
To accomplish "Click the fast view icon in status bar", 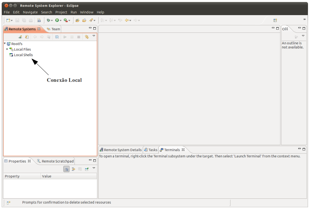I will pos(9,203).
